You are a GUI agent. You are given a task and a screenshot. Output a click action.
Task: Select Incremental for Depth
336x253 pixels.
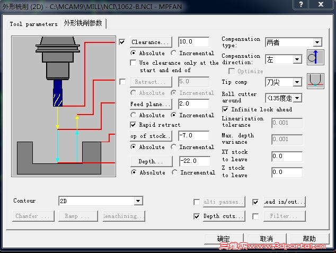coord(174,172)
